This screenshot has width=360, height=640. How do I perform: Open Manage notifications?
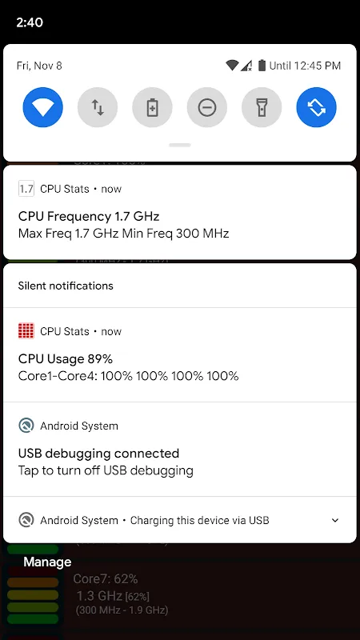47,562
